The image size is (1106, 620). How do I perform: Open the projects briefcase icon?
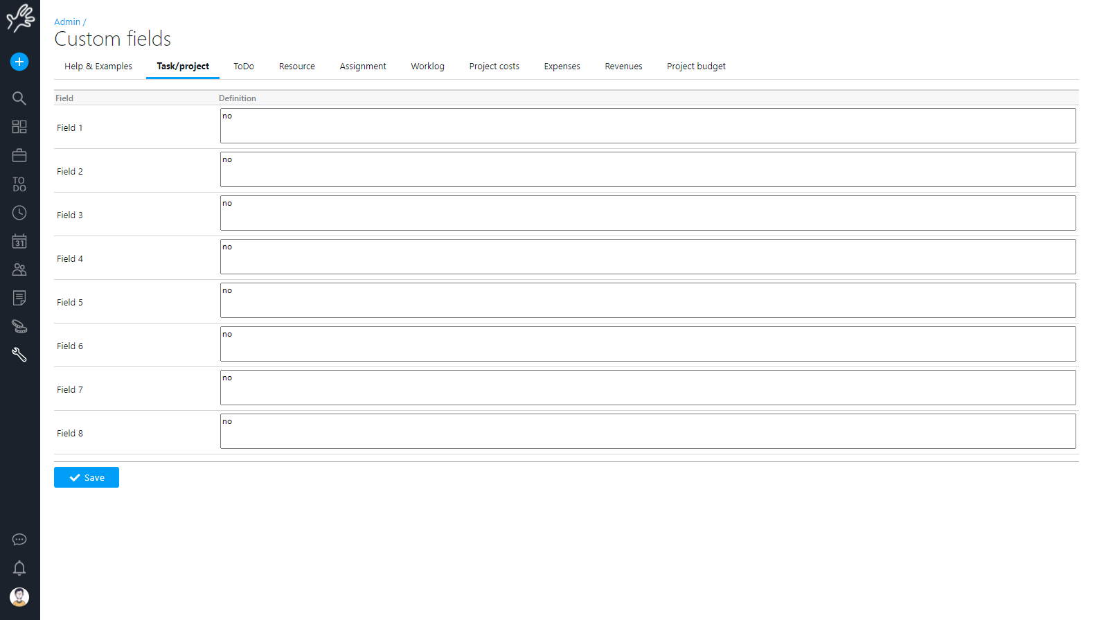19,156
